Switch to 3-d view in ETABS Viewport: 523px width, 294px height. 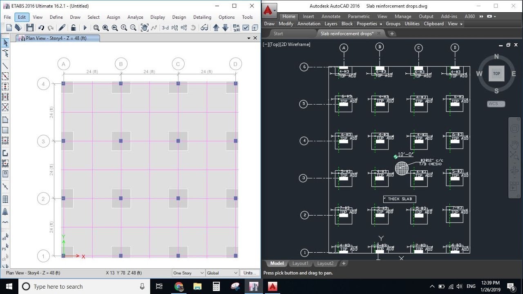pyautogui.click(x=165, y=28)
